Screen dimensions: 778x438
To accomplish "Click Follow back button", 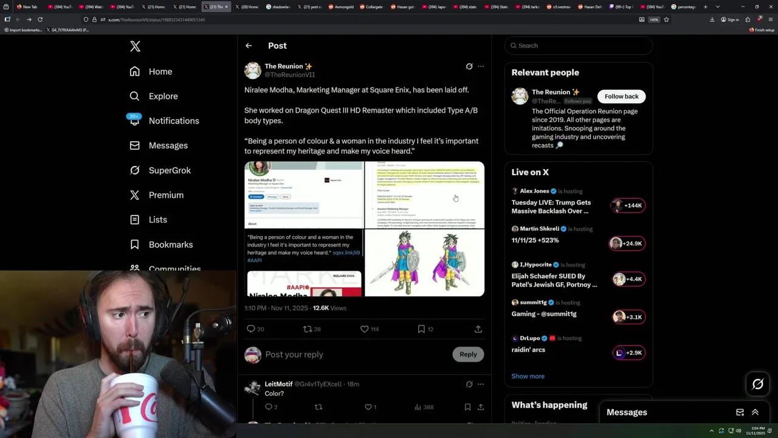I will (x=621, y=96).
